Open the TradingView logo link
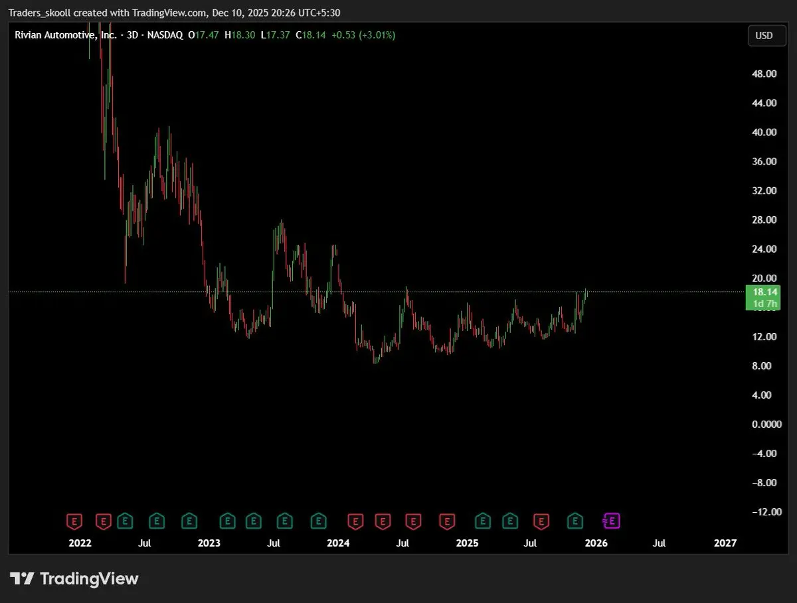The image size is (797, 603). click(x=74, y=578)
